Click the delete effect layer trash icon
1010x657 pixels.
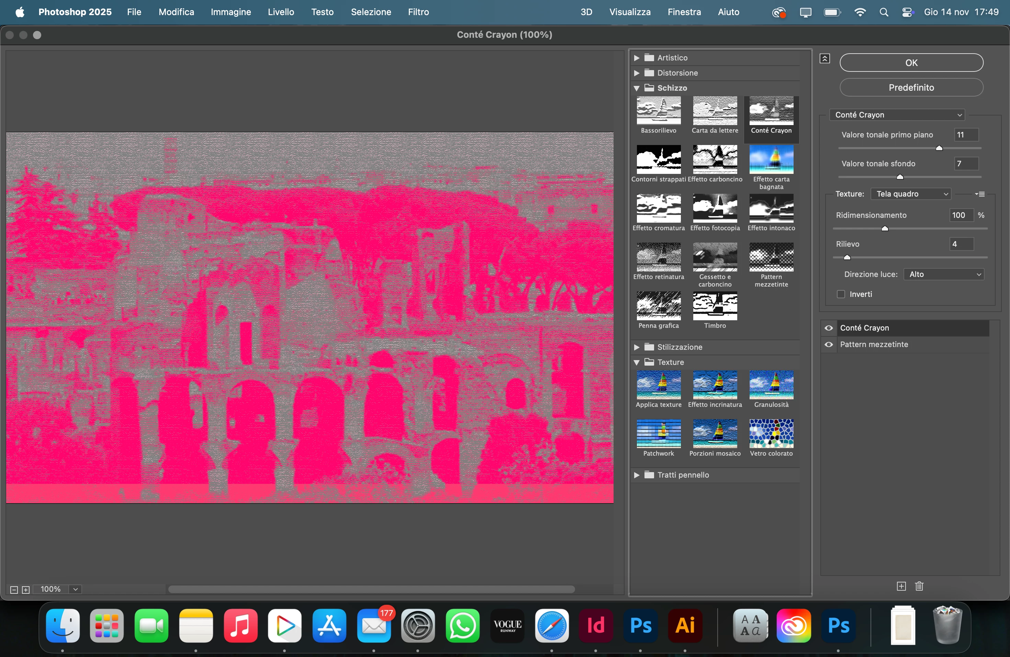(919, 586)
